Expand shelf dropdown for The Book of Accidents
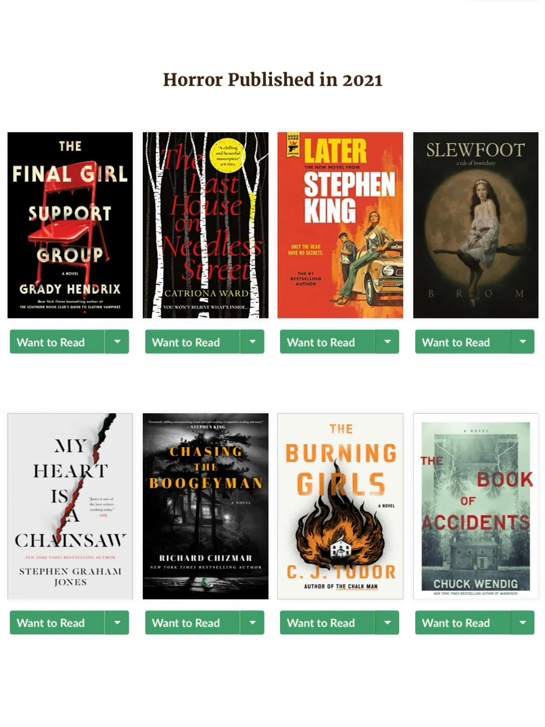 point(522,623)
